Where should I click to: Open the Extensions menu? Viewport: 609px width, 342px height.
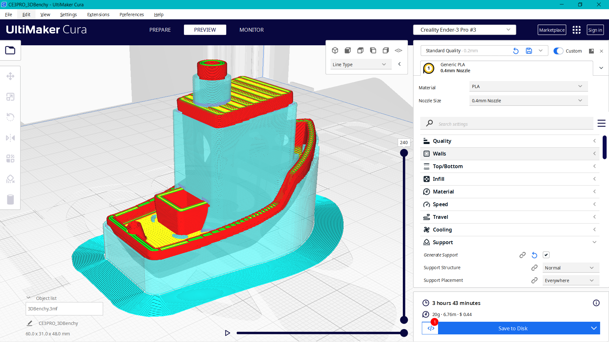coord(98,15)
